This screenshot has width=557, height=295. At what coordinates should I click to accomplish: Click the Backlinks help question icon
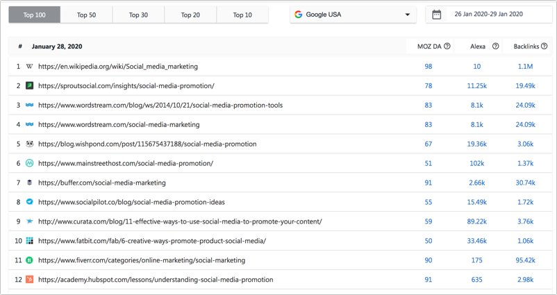pyautogui.click(x=544, y=47)
